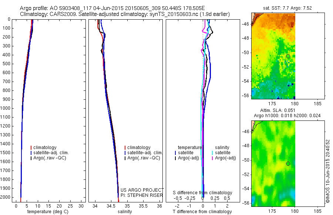Click the 2000 depth tick label
The height and width of the screenshot is (215, 333).
(5, 197)
